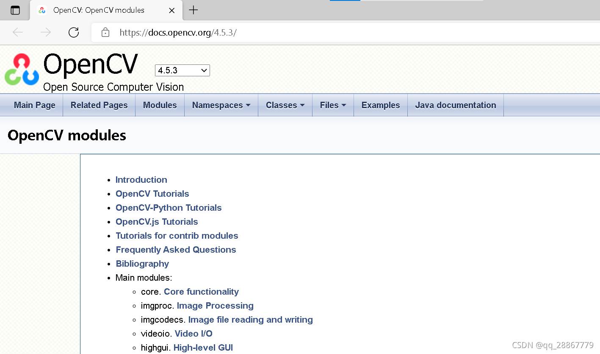Open the Image Processing link
This screenshot has height=354, width=600.
pos(215,306)
